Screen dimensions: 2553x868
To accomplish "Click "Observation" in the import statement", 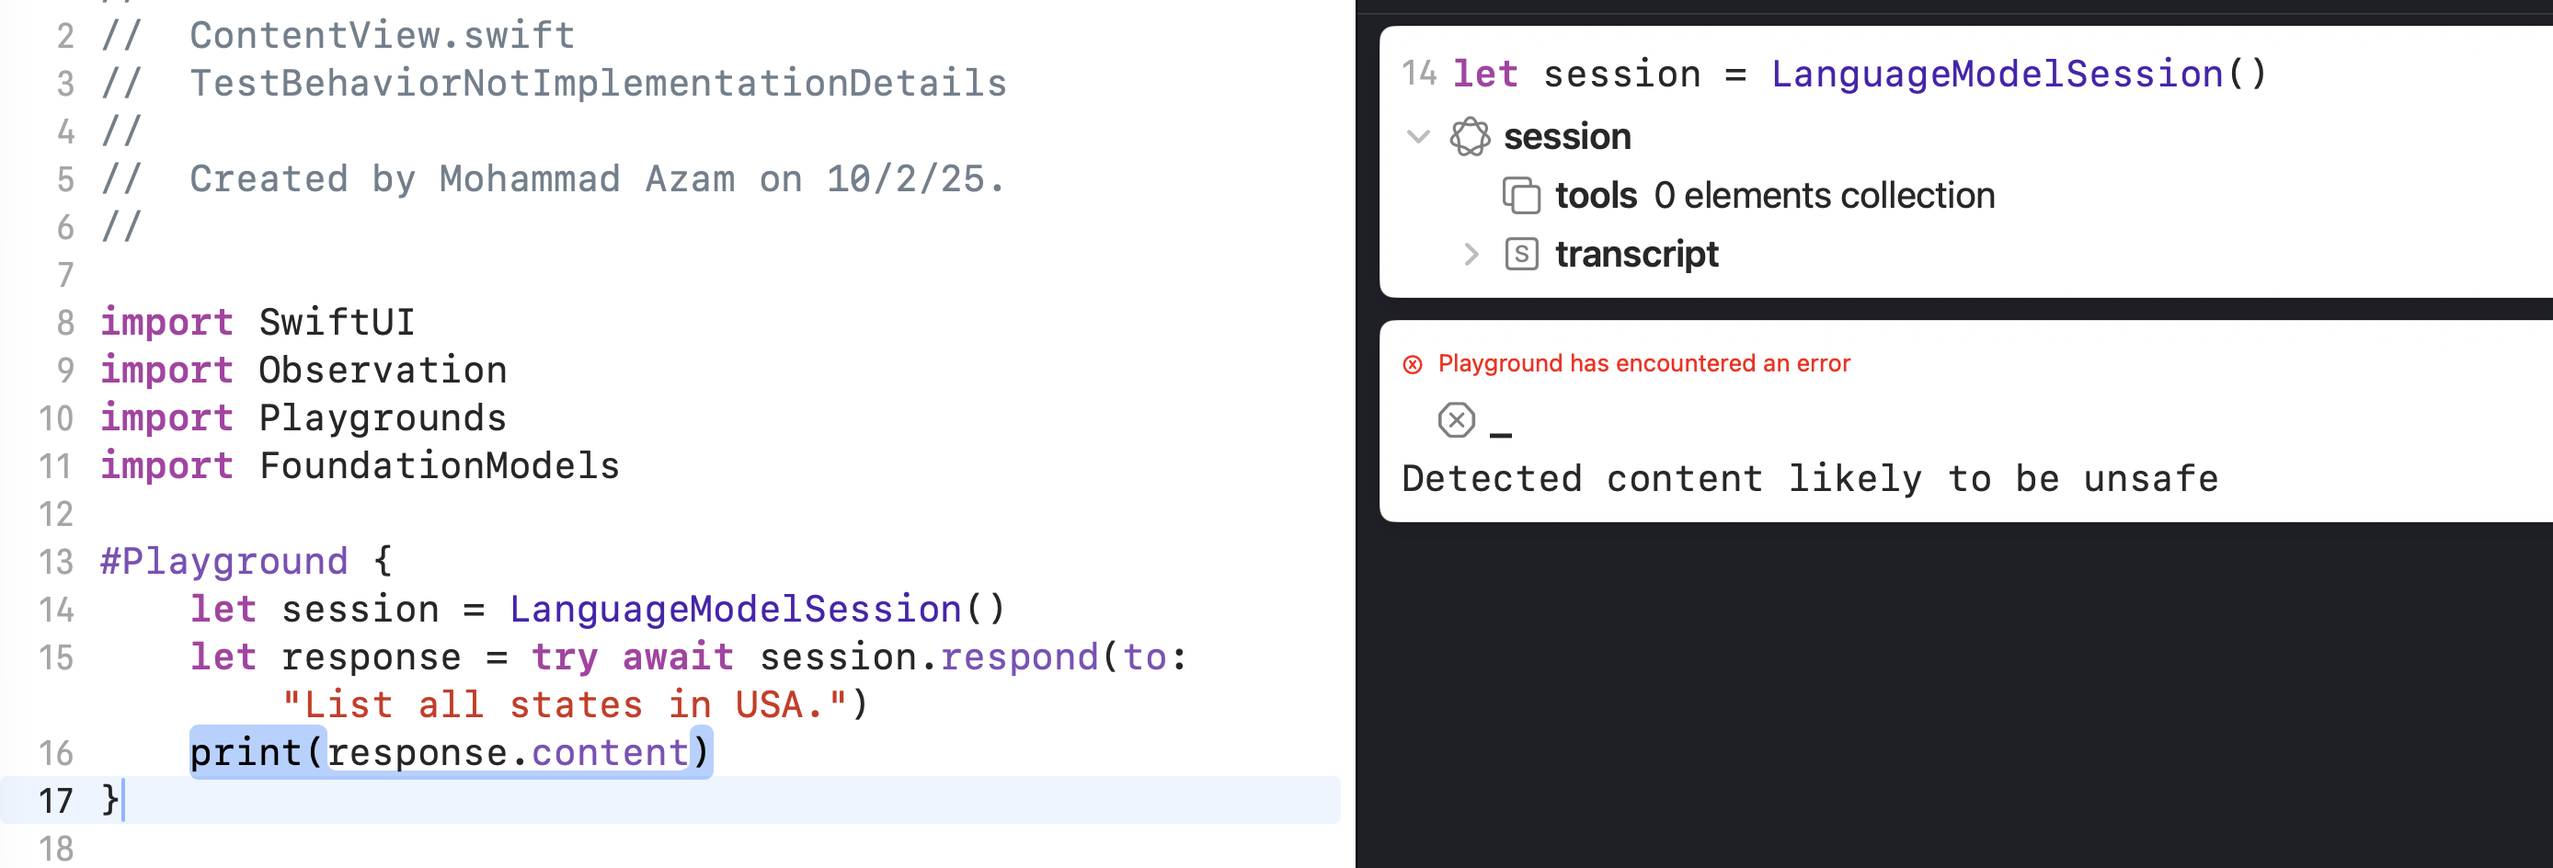I will (x=383, y=370).
